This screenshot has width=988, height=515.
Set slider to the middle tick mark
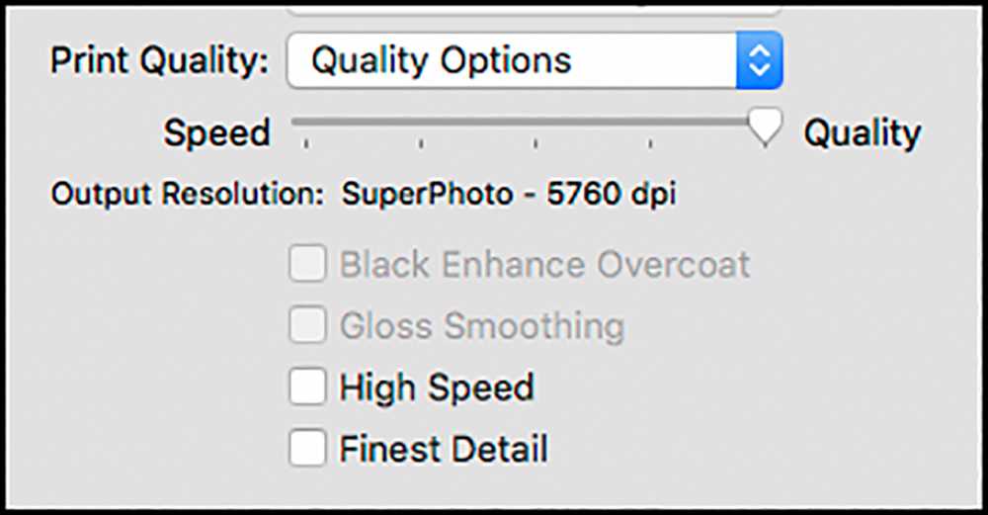[x=535, y=144]
